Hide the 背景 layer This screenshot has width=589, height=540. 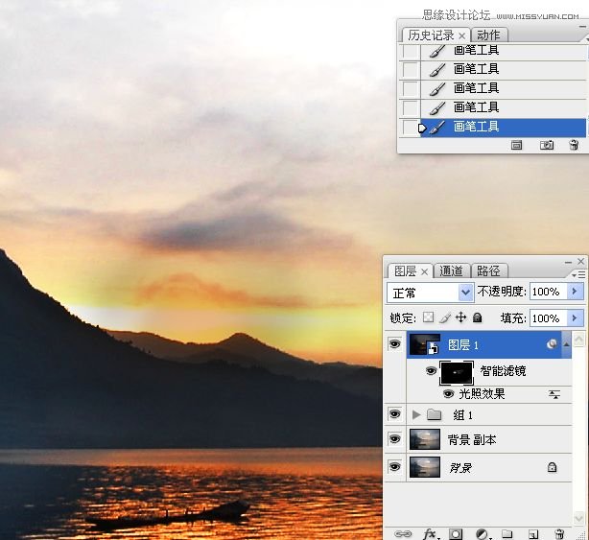click(394, 467)
